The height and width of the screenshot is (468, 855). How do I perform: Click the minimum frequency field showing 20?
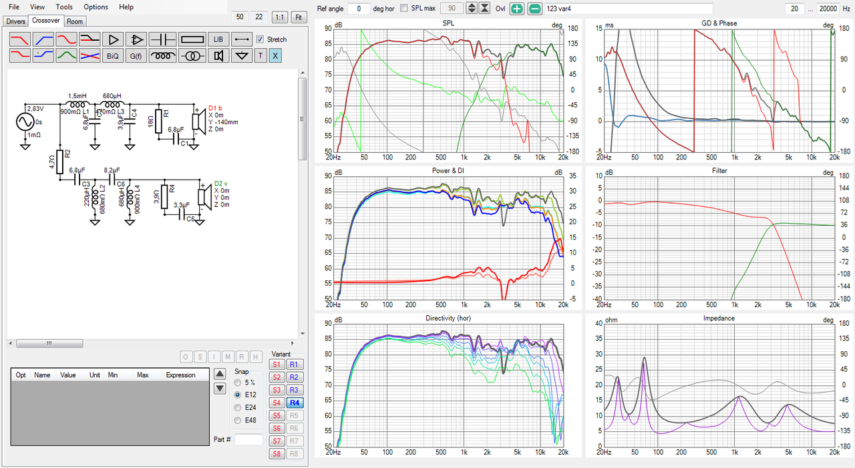pyautogui.click(x=794, y=8)
